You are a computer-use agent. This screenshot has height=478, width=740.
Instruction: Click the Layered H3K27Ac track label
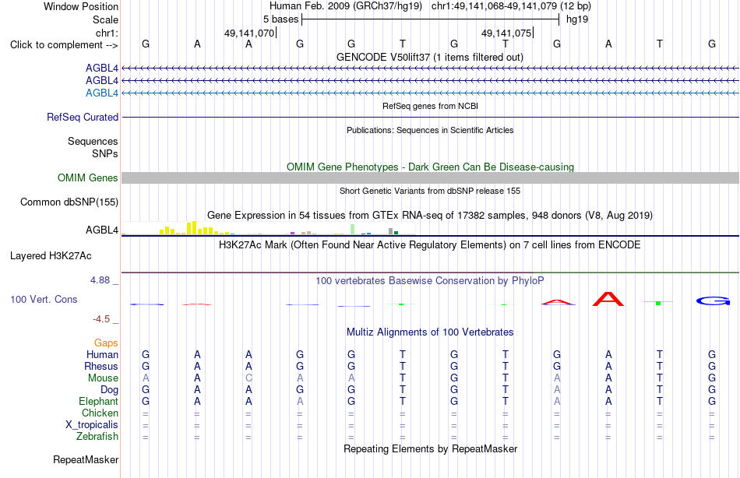point(51,256)
